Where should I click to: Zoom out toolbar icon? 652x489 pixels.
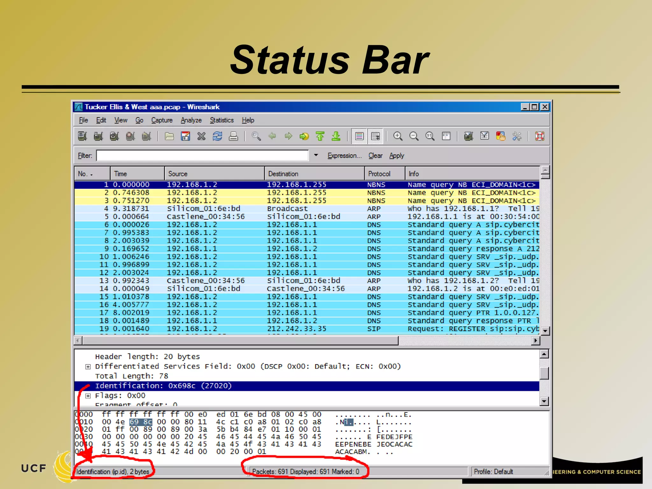coord(414,136)
